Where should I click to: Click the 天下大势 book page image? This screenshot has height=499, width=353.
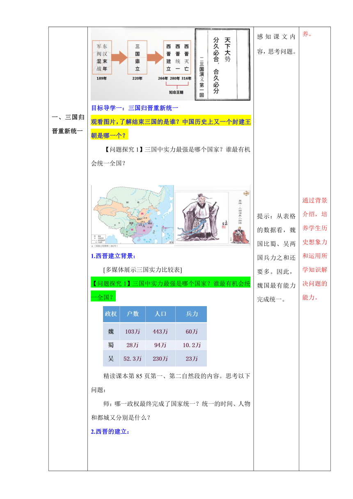coord(222,64)
